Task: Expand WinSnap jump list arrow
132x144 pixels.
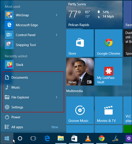Action: pyautogui.click(x=57, y=15)
